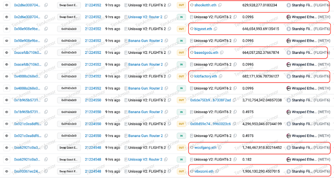Select amount 1,906,130,290.4507015
Screen dimensions: 334x178
261,171
